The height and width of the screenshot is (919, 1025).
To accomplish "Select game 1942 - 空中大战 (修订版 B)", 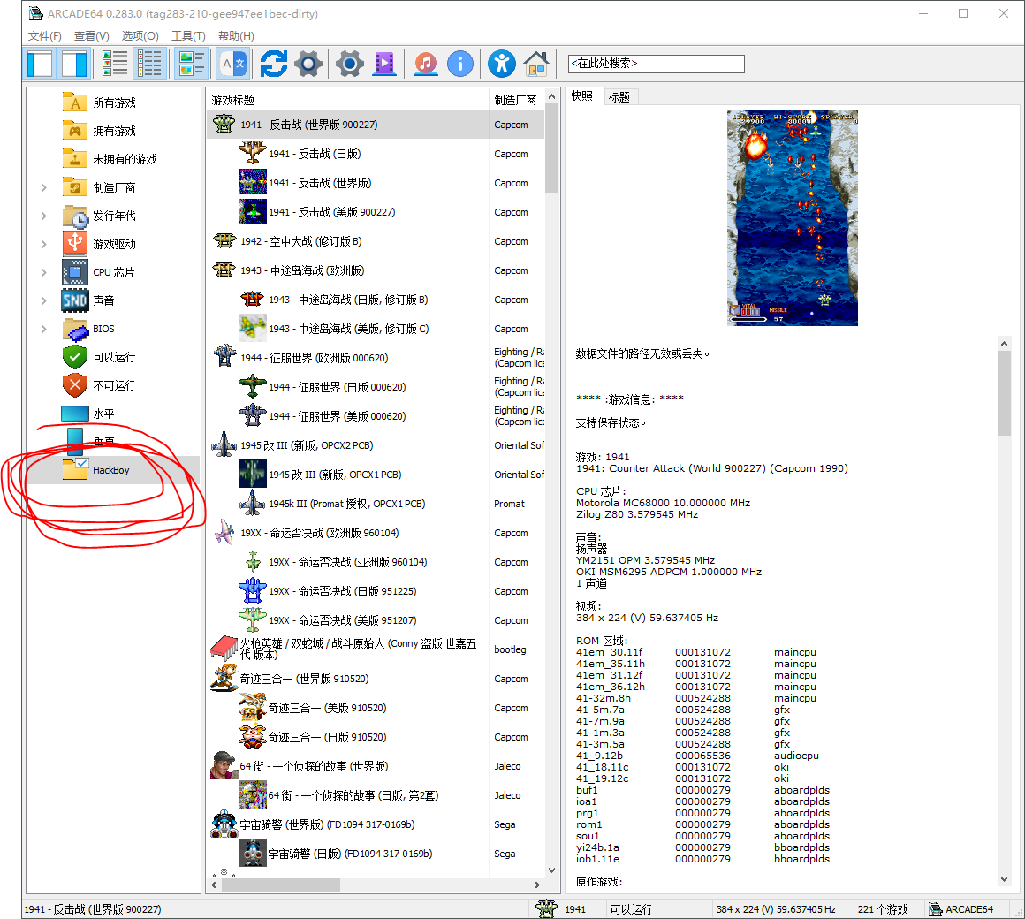I will [300, 241].
